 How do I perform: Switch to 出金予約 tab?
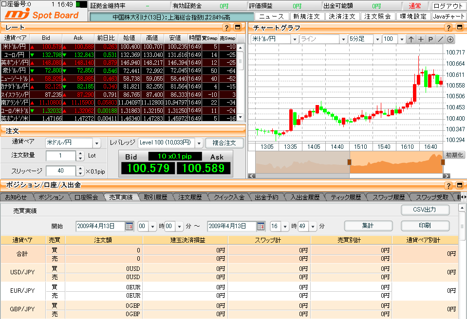pos(266,197)
